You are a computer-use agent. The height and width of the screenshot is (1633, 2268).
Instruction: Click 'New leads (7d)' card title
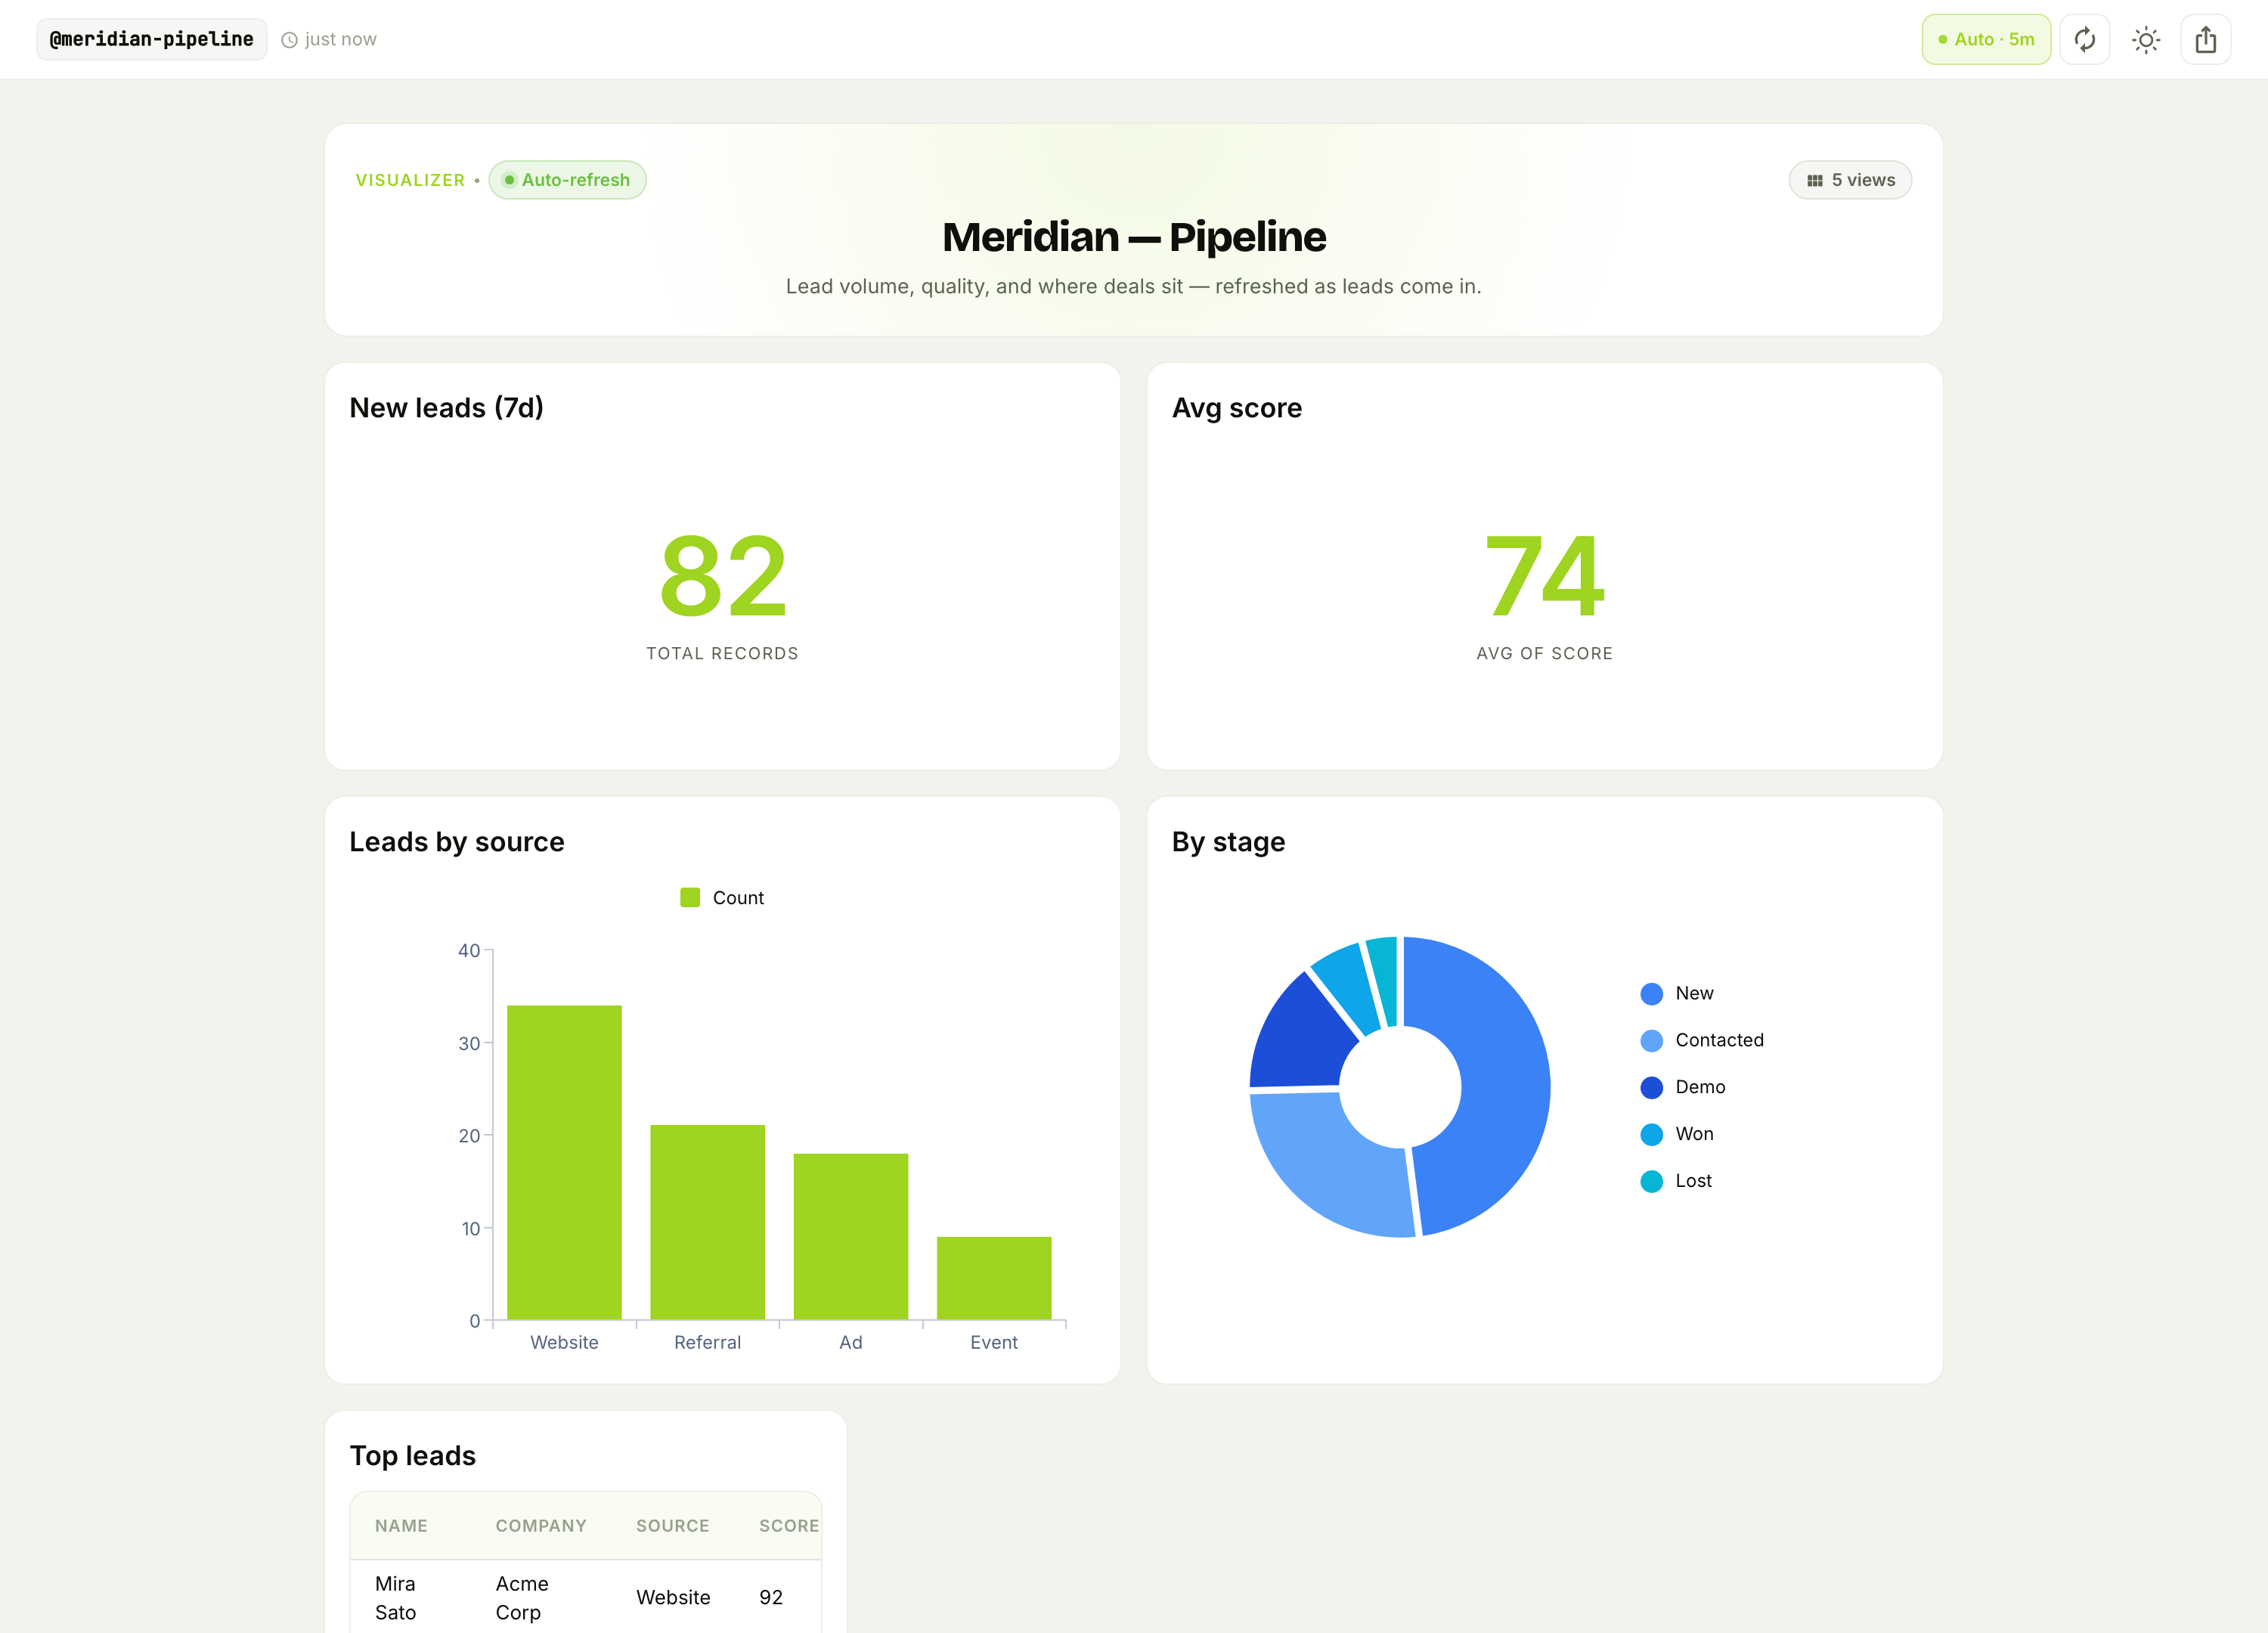[446, 408]
